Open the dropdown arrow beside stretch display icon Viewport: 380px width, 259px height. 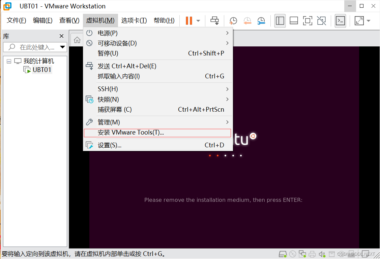pos(369,21)
